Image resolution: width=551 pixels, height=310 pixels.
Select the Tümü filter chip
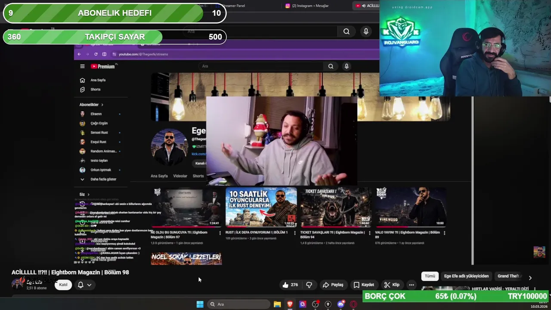pos(430,276)
